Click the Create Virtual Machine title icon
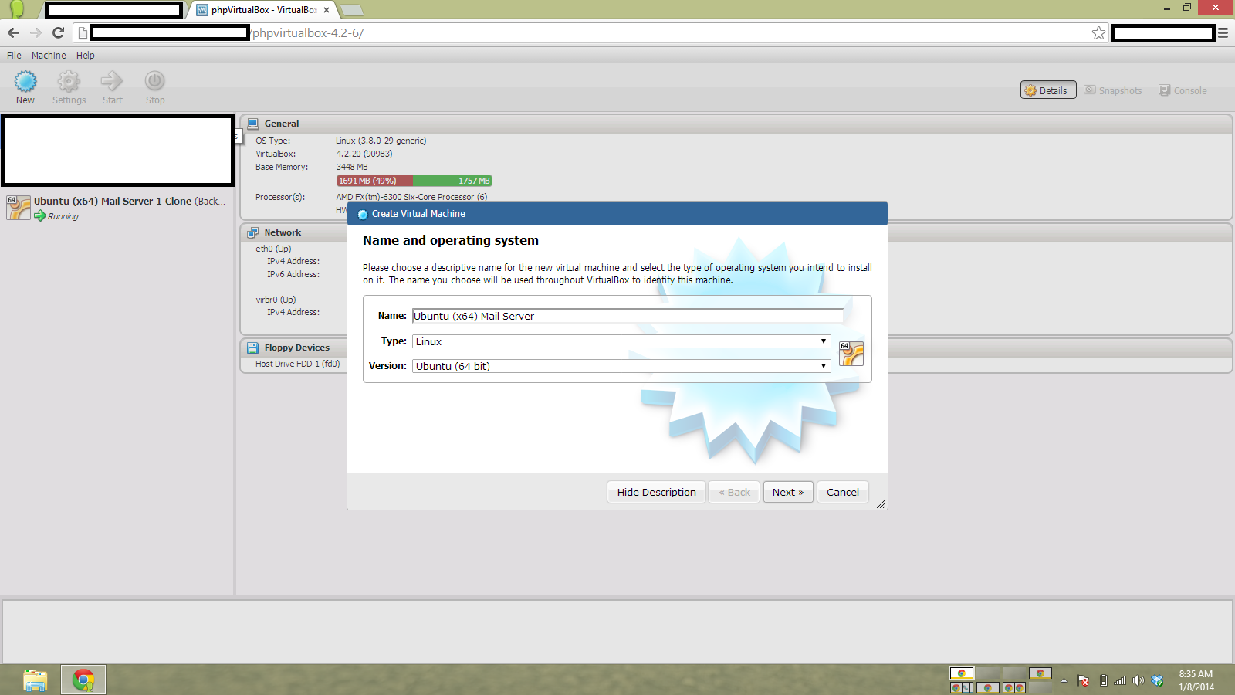 click(363, 214)
